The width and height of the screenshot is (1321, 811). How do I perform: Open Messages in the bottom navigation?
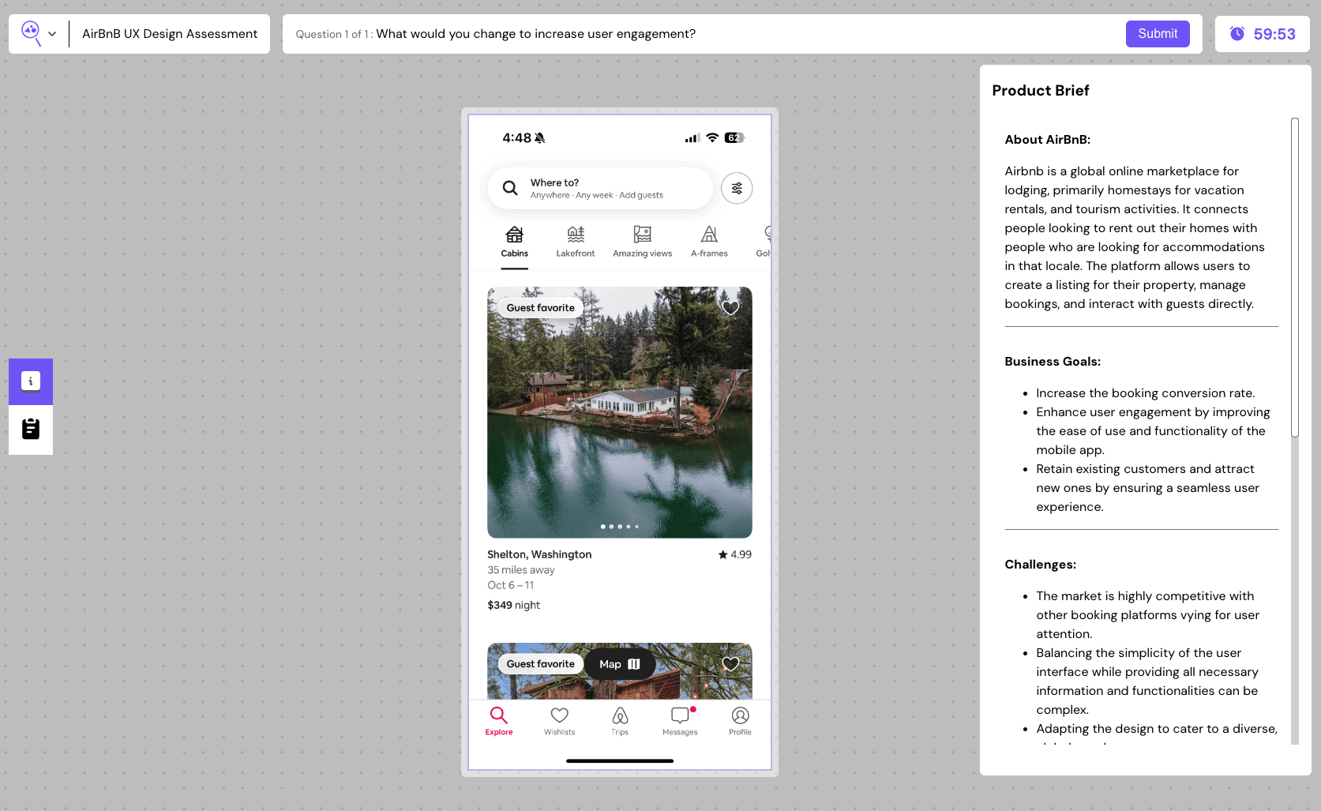click(680, 721)
